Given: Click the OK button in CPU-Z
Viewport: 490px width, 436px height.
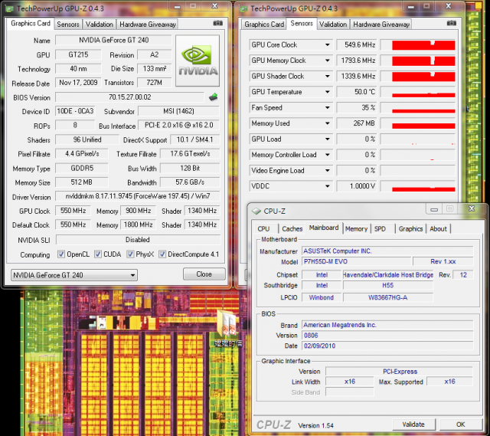Looking at the screenshot, I should (x=461, y=425).
